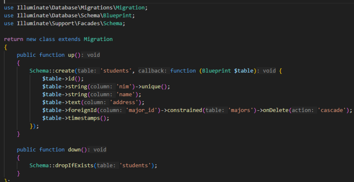This screenshot has width=354, height=182.
Task: Click the extends keyword in the class declaration
Action: pyautogui.click(x=69, y=39)
